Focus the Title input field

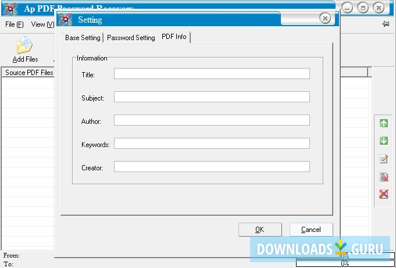[212, 73]
